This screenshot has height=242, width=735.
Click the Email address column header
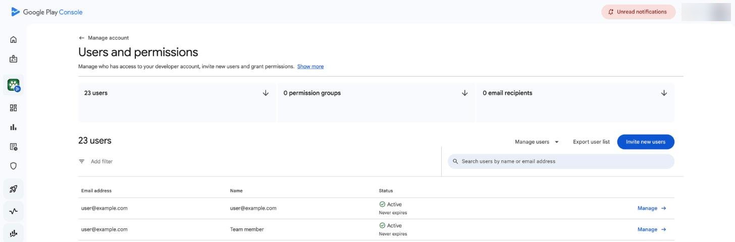click(96, 191)
